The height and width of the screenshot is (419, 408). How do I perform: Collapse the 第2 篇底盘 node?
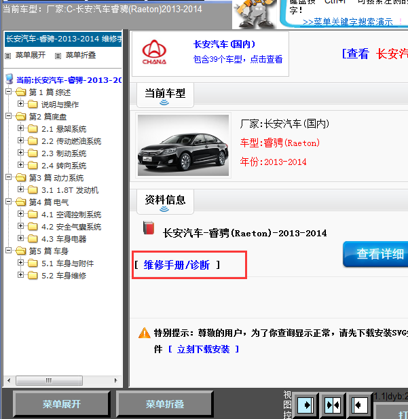[9, 115]
